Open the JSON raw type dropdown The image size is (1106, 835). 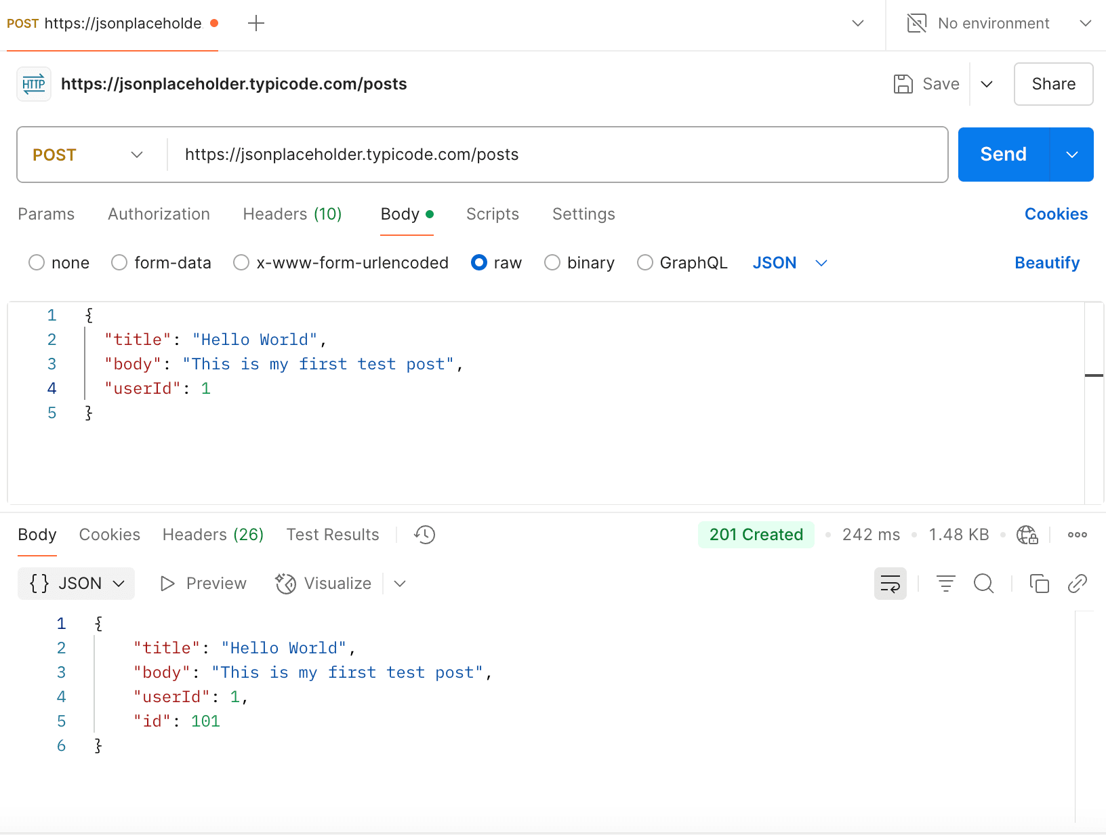(x=790, y=263)
